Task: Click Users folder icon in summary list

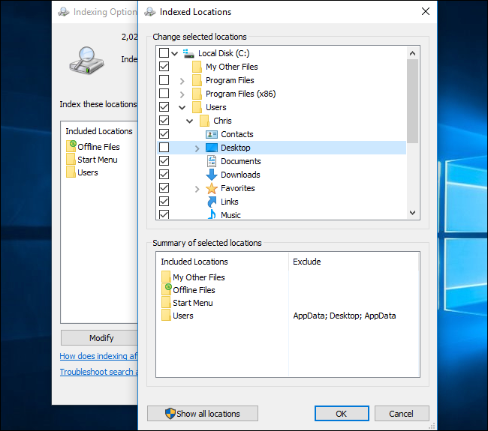Action: (166, 315)
